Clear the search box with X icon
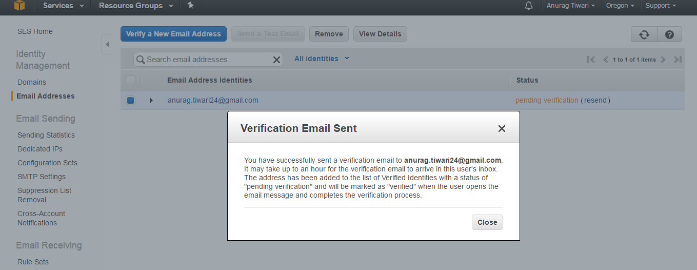The width and height of the screenshot is (697, 270). click(276, 60)
